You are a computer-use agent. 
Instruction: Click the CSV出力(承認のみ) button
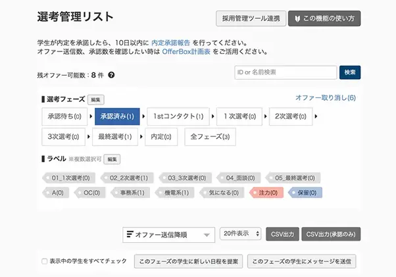332,234
